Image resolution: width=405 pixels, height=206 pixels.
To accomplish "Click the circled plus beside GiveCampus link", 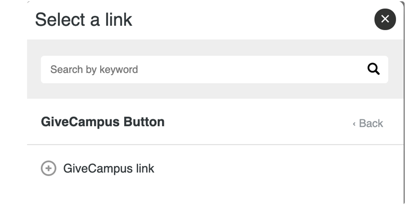I will click(49, 168).
